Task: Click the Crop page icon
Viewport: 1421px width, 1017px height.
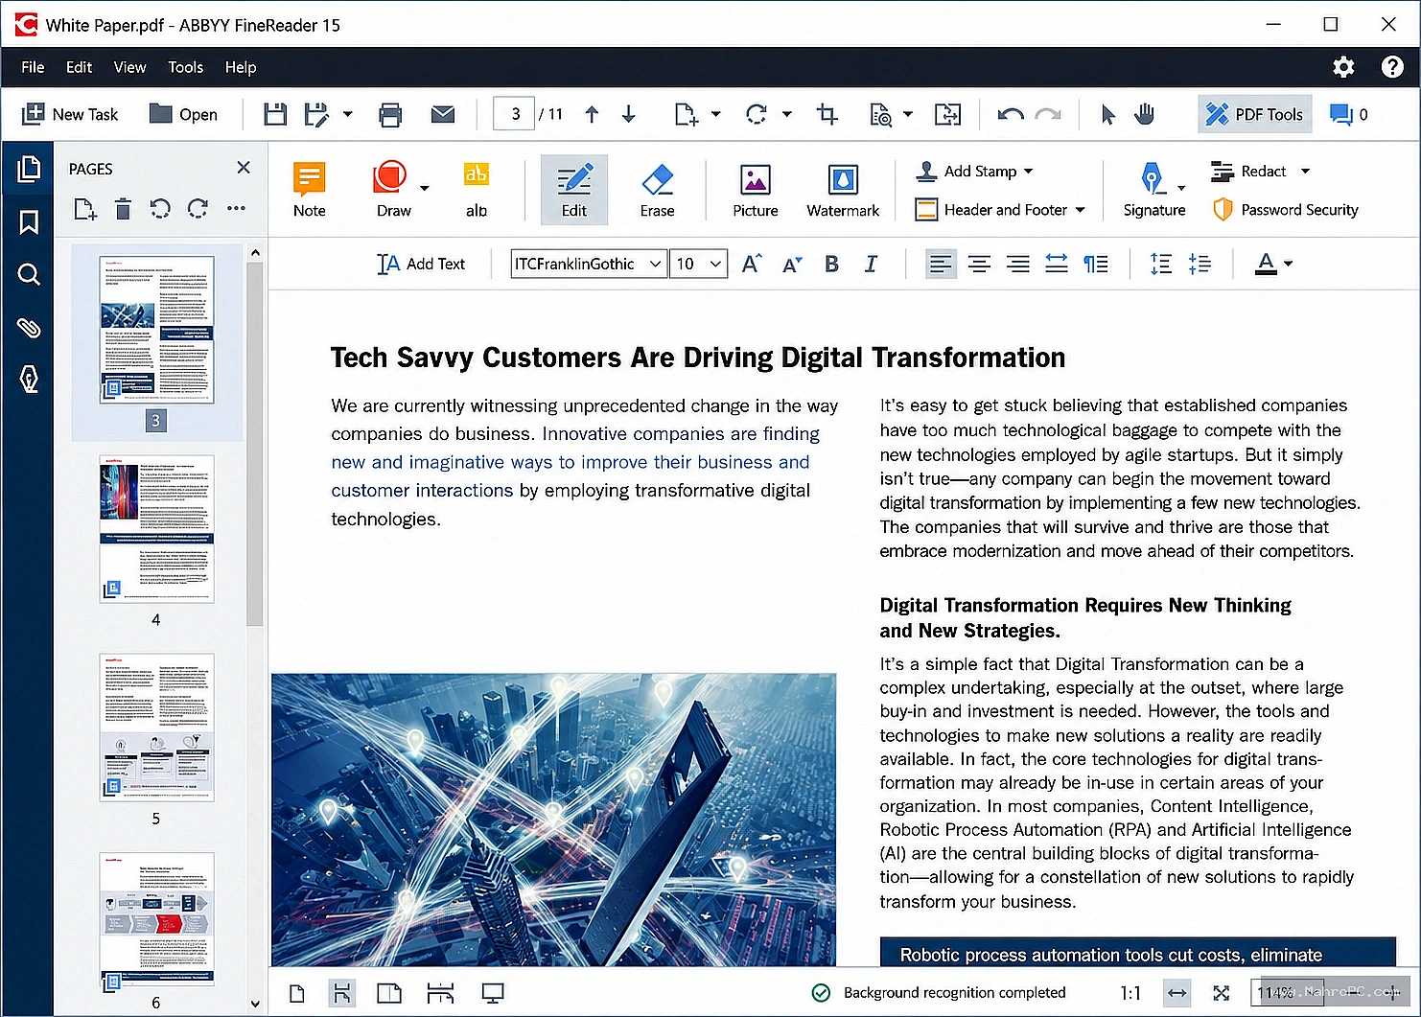Action: [827, 115]
